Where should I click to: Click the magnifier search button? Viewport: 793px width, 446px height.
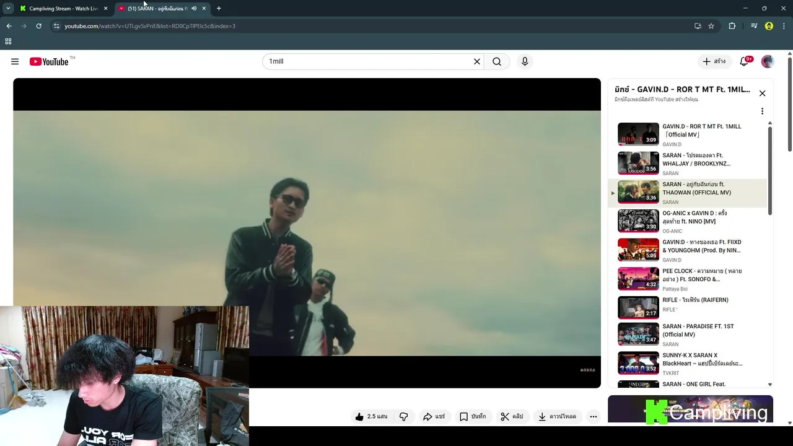(x=497, y=61)
